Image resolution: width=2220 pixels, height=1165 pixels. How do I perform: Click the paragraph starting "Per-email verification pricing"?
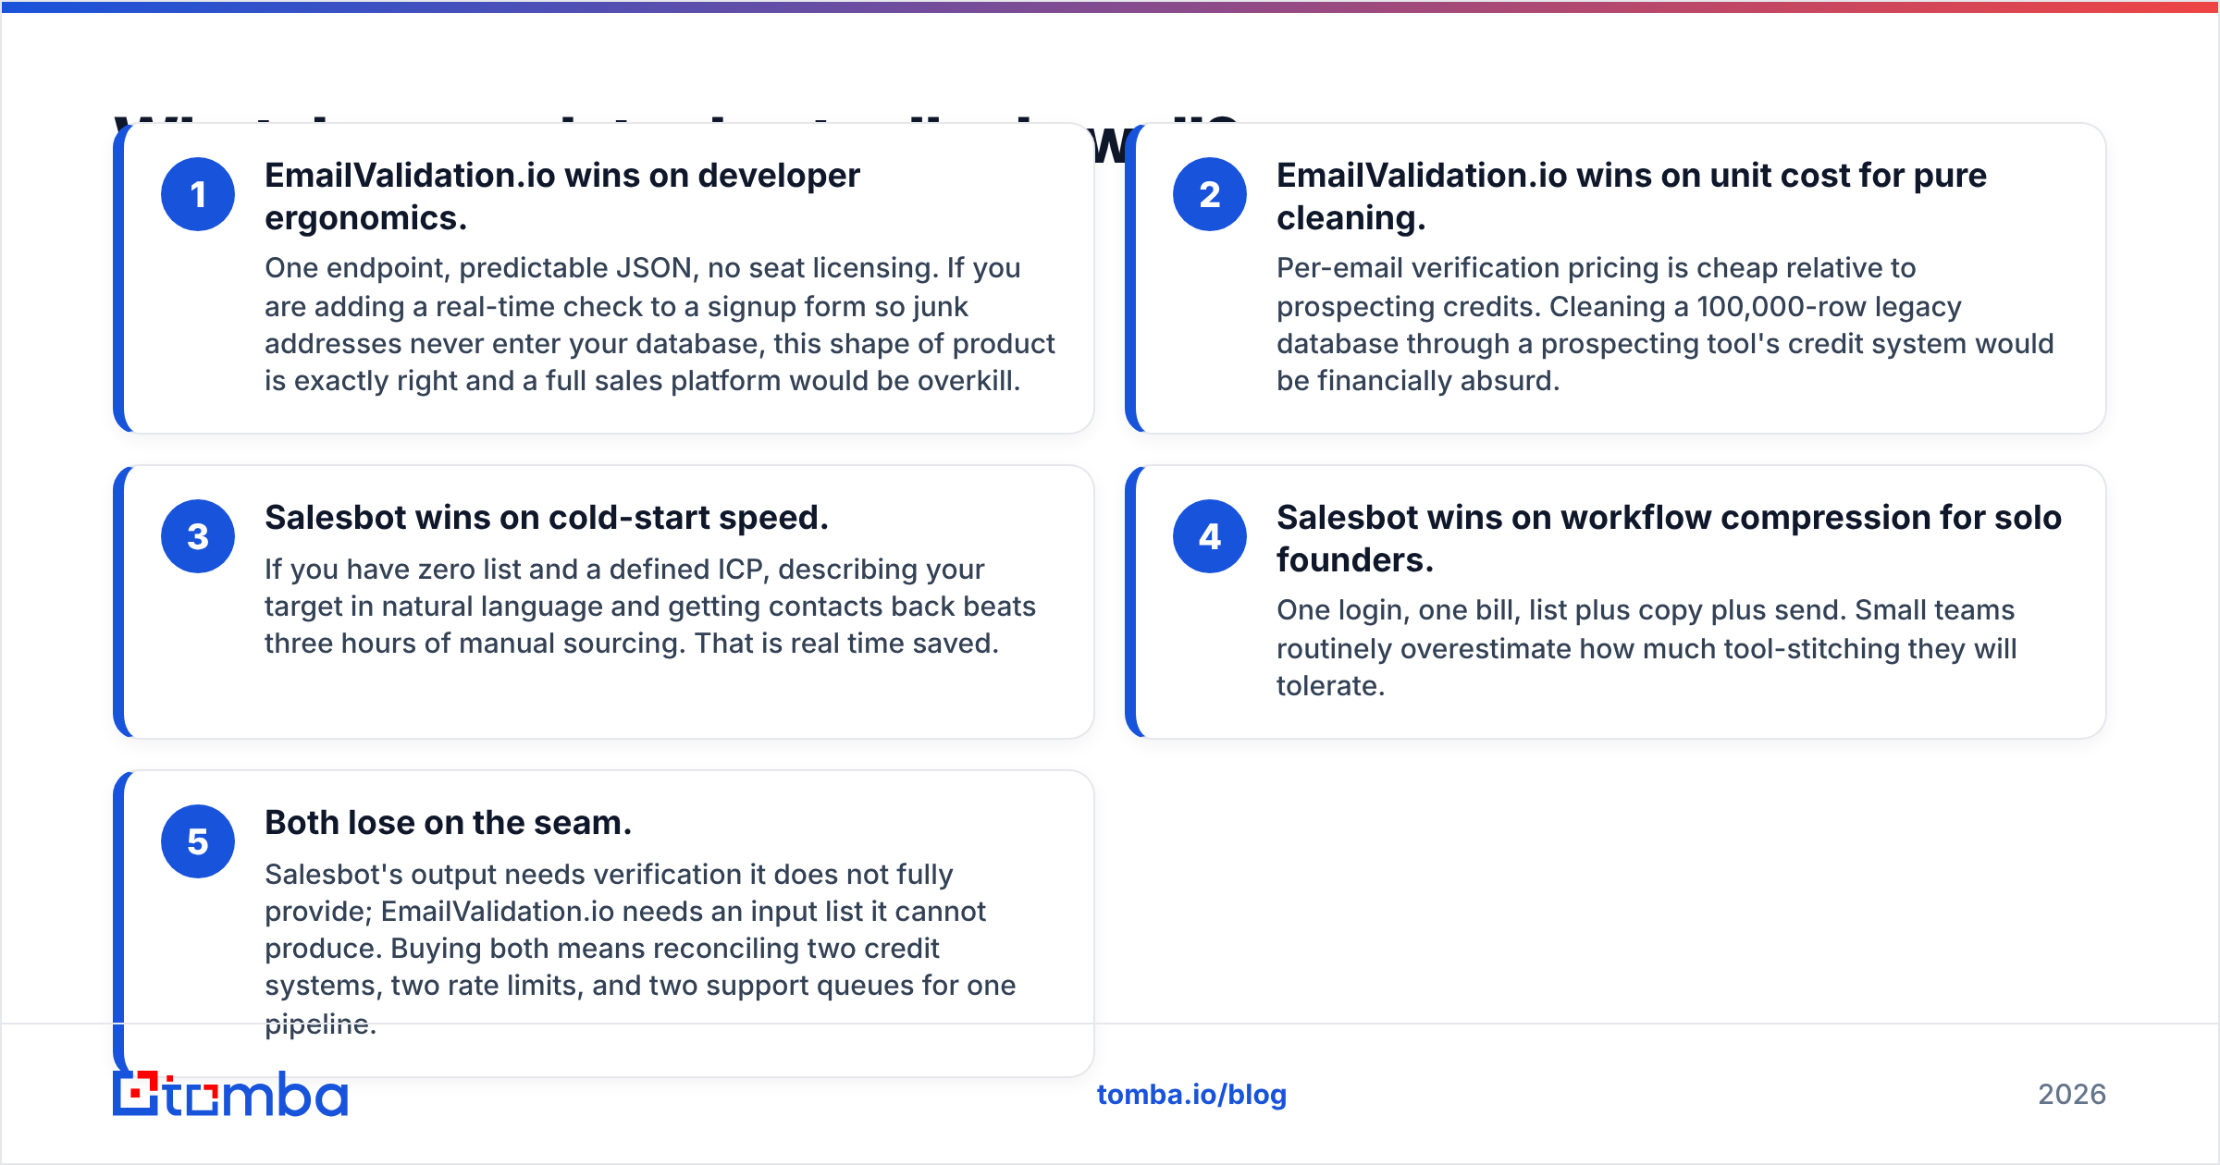click(x=1665, y=325)
